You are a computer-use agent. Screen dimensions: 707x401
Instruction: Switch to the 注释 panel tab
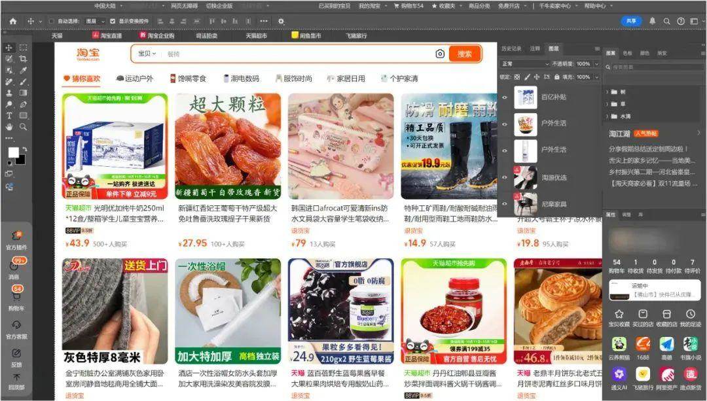535,48
